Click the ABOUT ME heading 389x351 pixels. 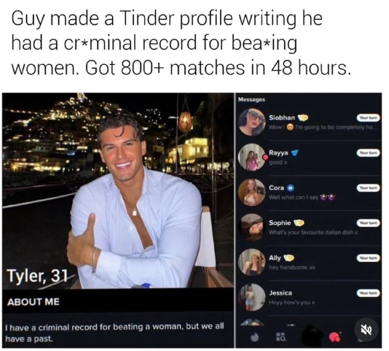click(34, 302)
